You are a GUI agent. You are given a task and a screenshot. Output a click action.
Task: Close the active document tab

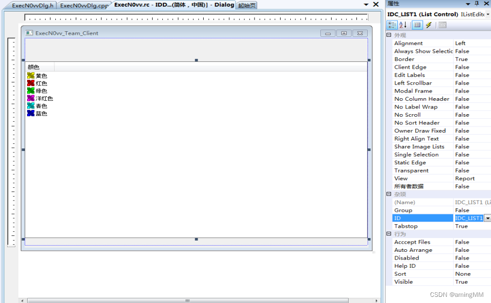point(376,5)
